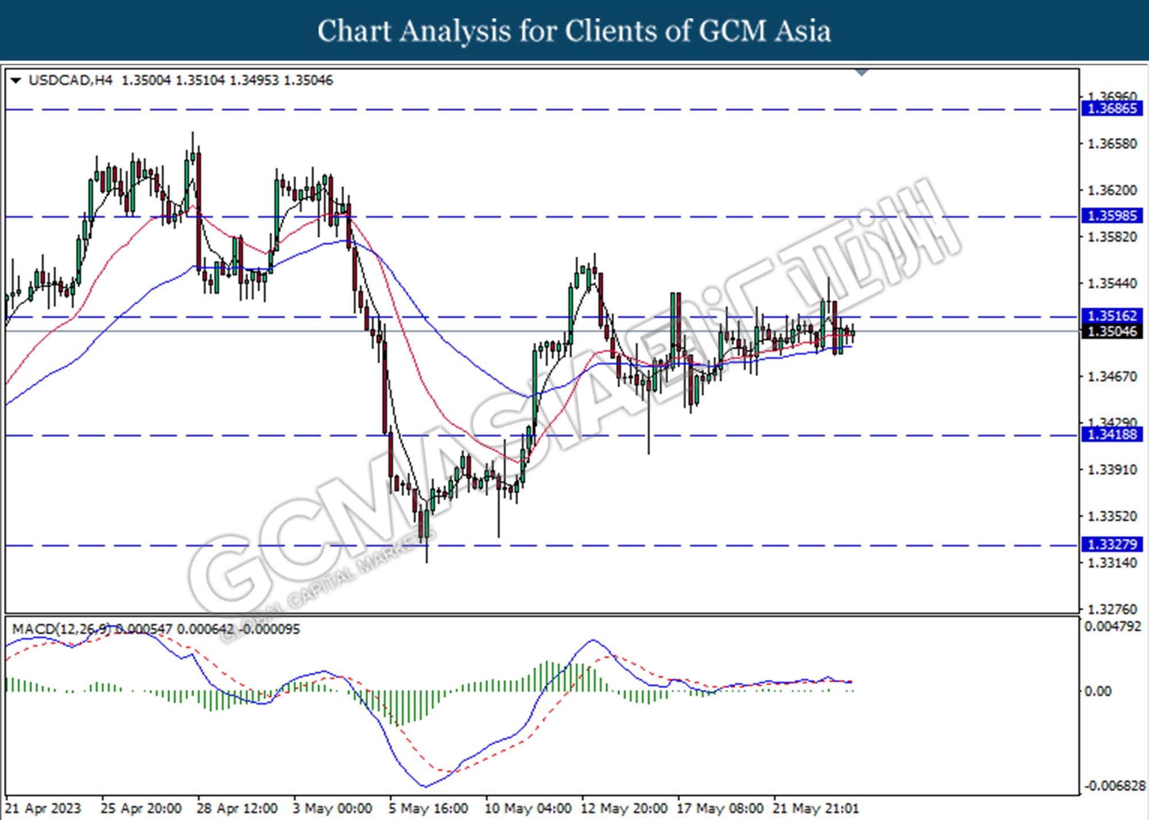This screenshot has height=820, width=1149.
Task: Click the 1.35820 price scale value
Action: point(1113,237)
